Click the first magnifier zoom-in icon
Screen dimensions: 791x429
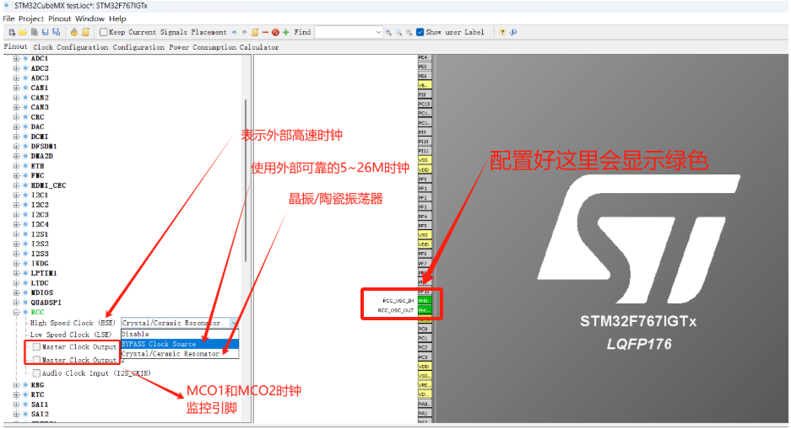pos(388,32)
